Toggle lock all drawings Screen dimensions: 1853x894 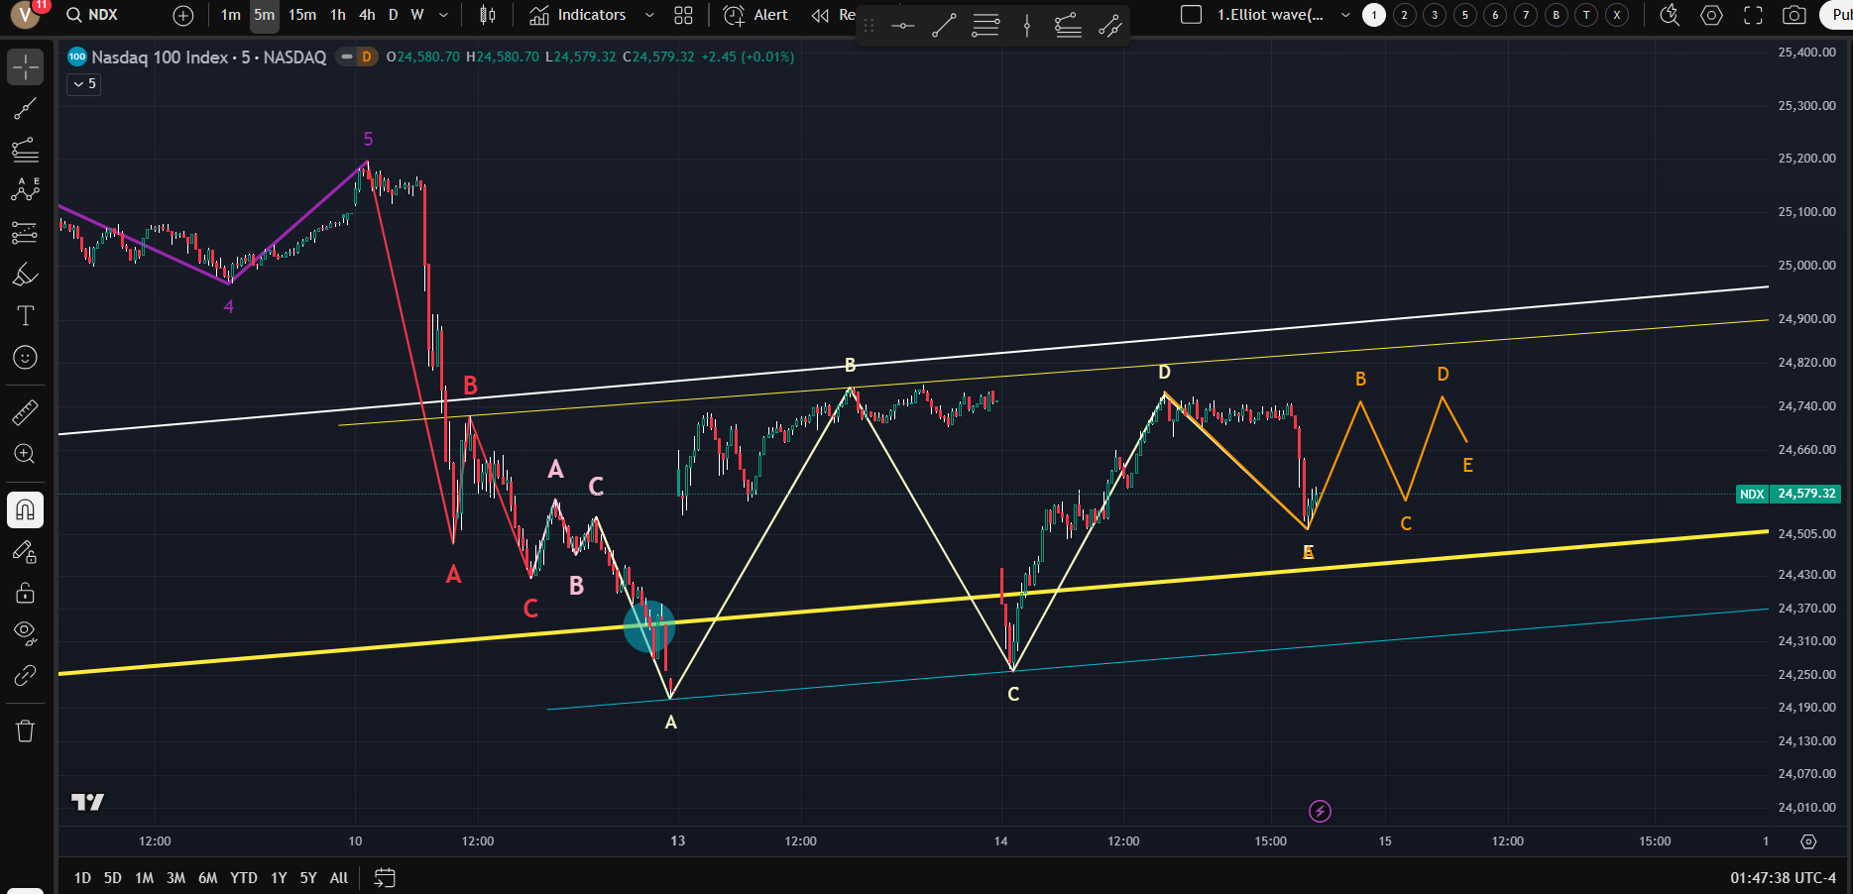25,593
